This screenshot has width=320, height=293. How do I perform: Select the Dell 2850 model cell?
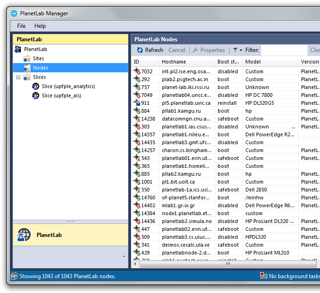click(256, 190)
